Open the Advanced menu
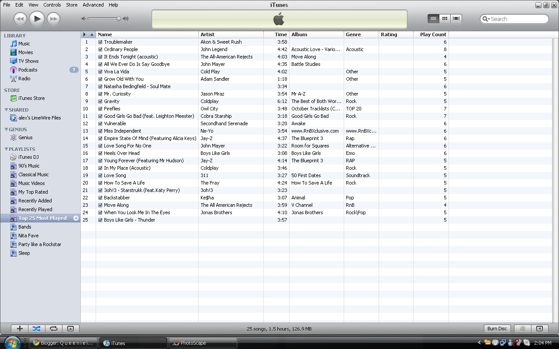559x349 pixels. tap(93, 5)
